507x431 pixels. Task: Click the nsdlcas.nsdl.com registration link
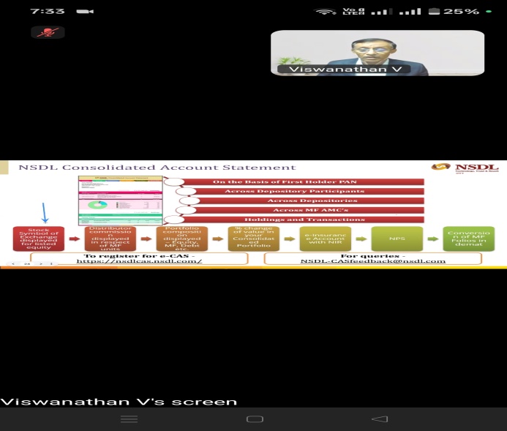click(139, 261)
